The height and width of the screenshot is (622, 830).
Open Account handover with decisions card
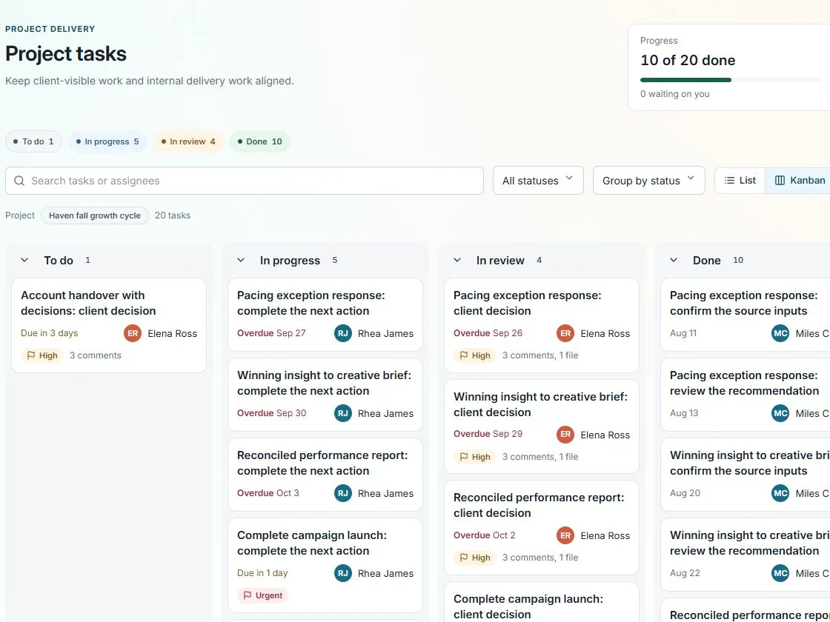coord(109,325)
